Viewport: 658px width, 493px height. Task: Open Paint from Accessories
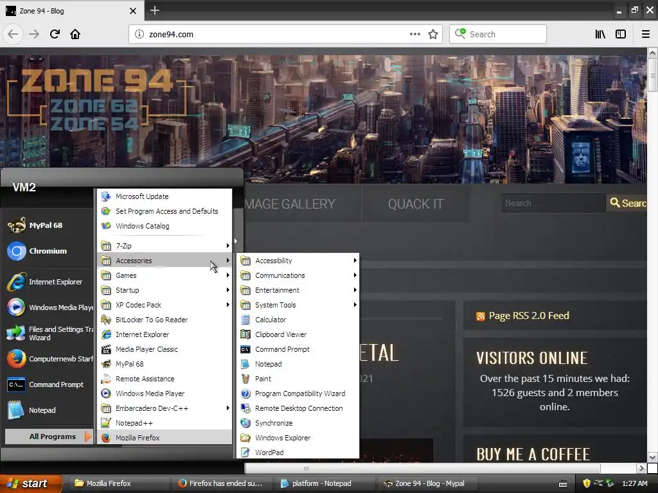pyautogui.click(x=298, y=379)
